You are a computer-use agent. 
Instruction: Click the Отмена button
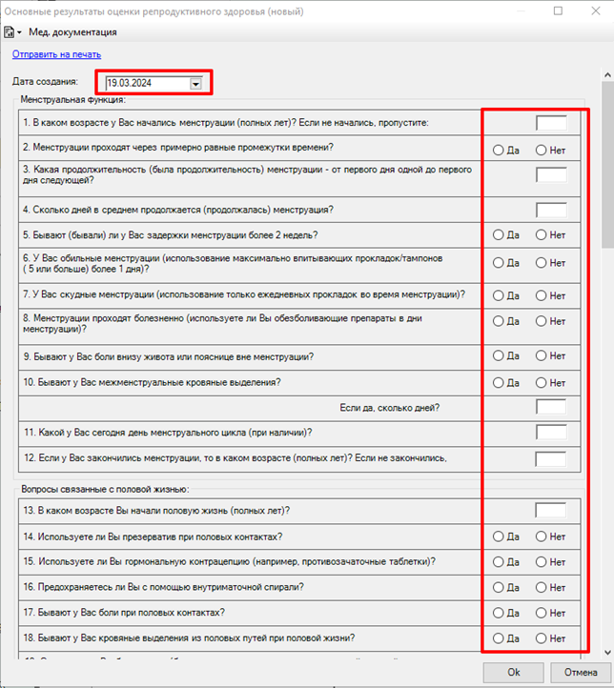pos(581,672)
